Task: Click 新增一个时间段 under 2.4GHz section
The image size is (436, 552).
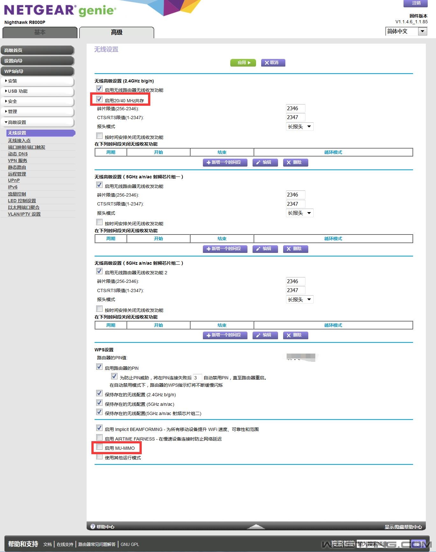Action: tap(225, 162)
